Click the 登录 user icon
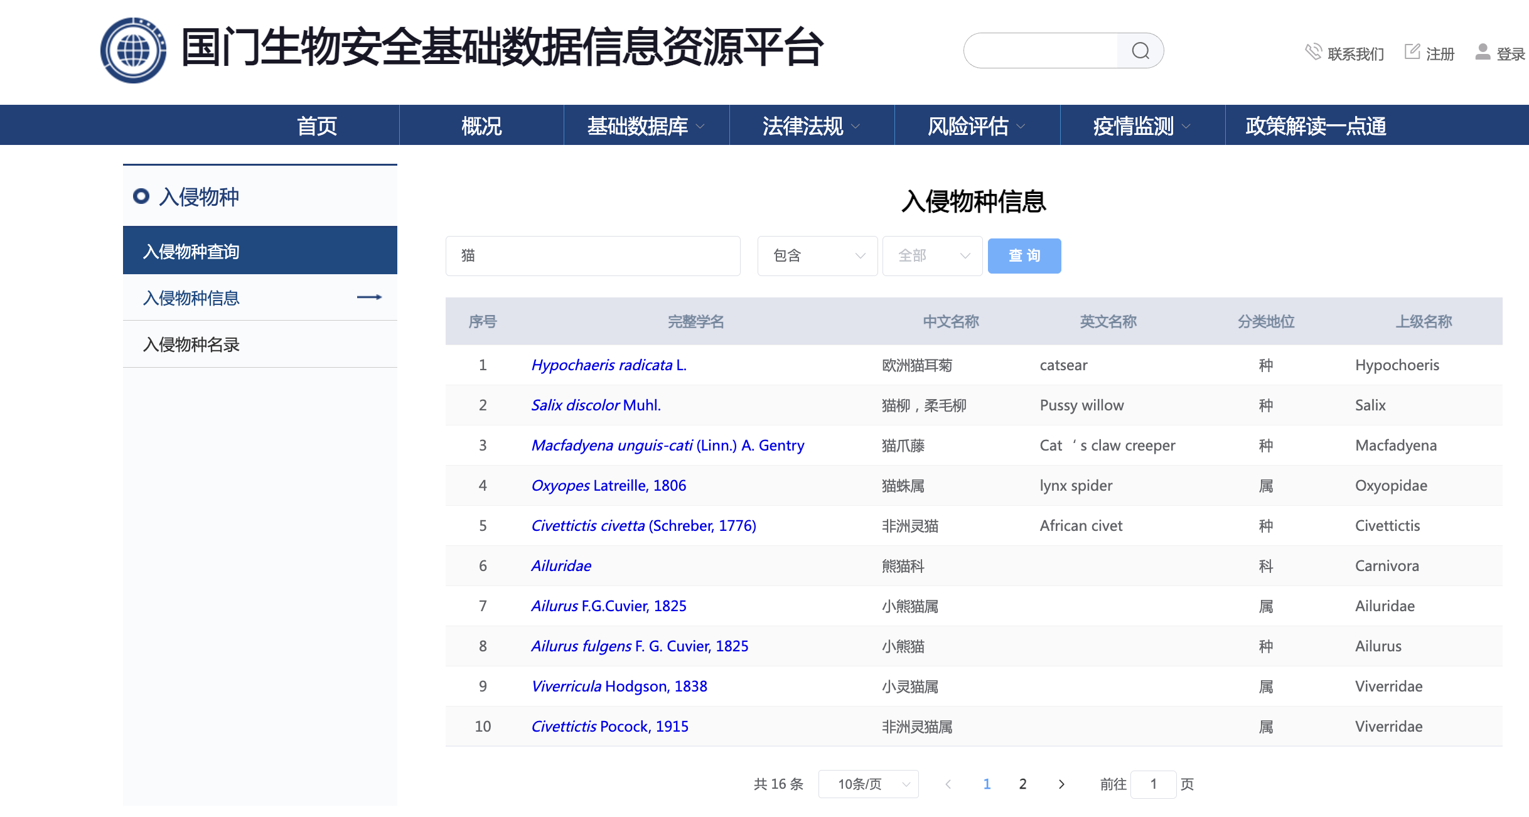Viewport: 1529px width, 817px height. 1483,52
